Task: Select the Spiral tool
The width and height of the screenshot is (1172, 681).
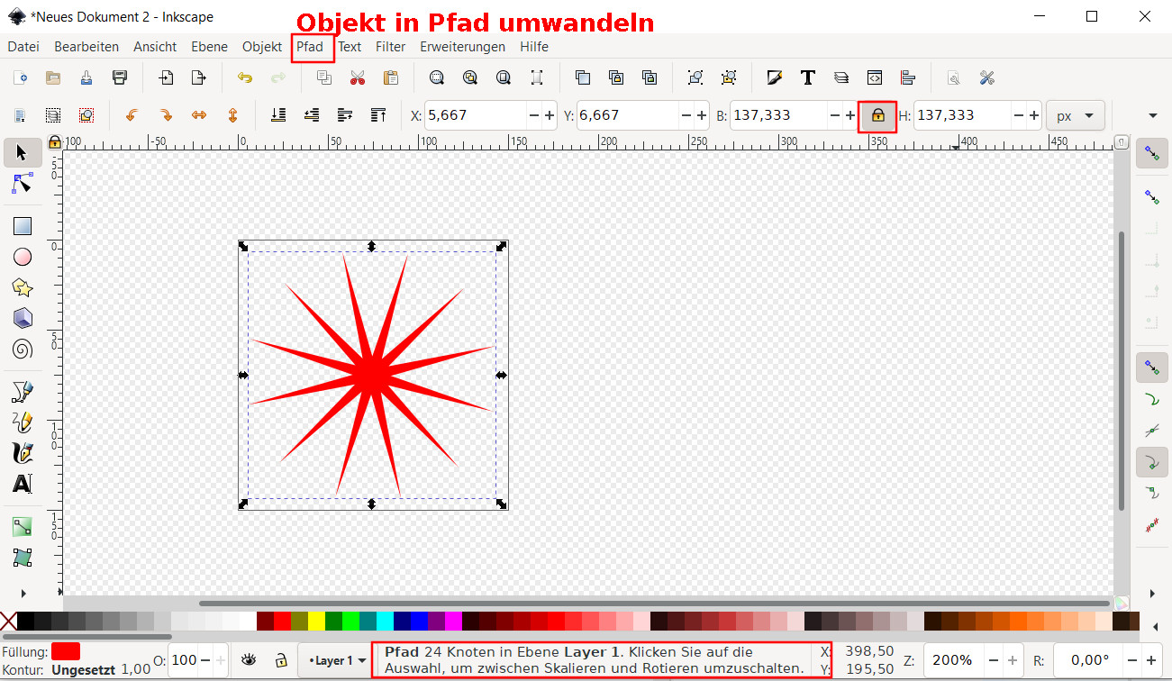Action: click(x=23, y=349)
